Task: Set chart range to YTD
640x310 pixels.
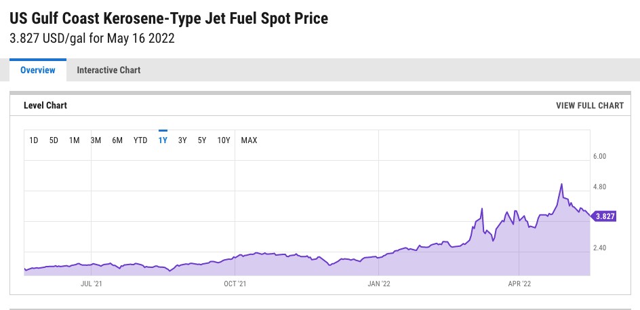Action: click(140, 140)
